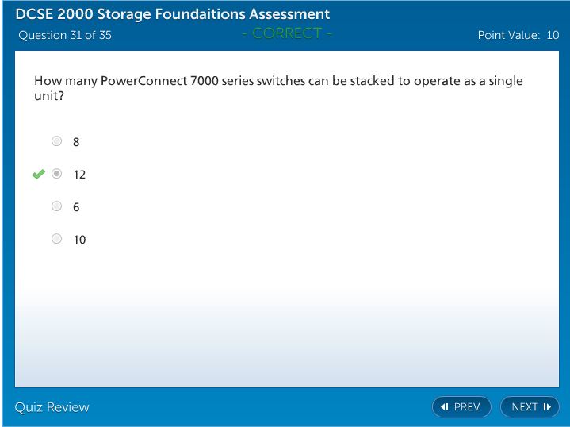The width and height of the screenshot is (570, 427).
Task: Click the answer text "6"
Action: pos(76,207)
